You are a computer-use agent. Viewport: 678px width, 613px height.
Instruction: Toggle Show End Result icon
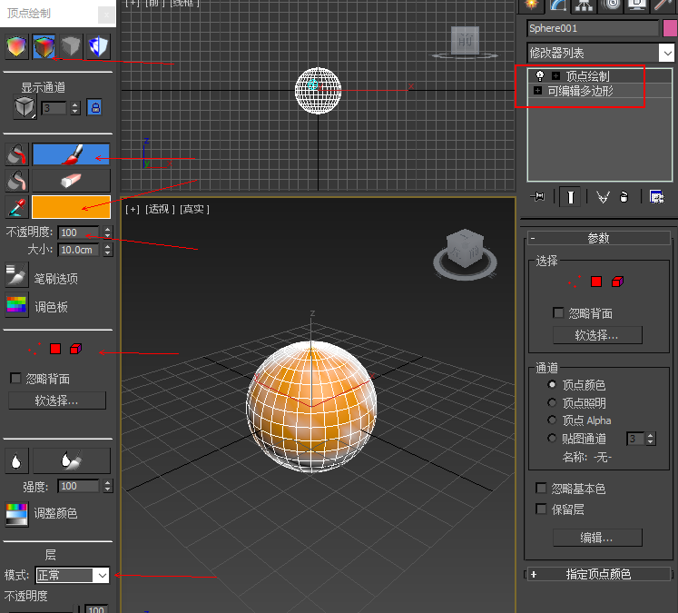[x=570, y=197]
